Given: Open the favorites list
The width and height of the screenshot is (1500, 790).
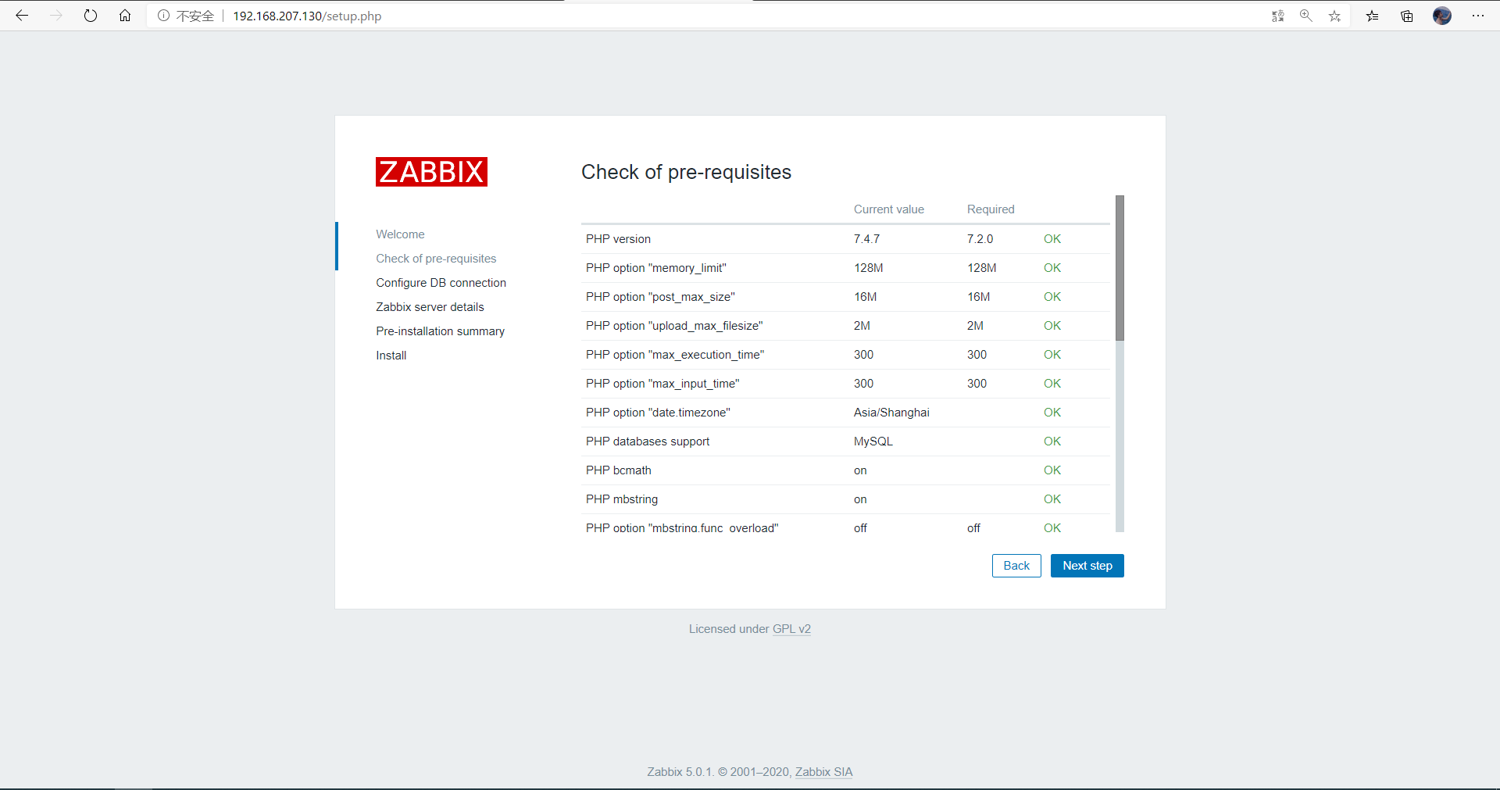Looking at the screenshot, I should coord(1372,16).
